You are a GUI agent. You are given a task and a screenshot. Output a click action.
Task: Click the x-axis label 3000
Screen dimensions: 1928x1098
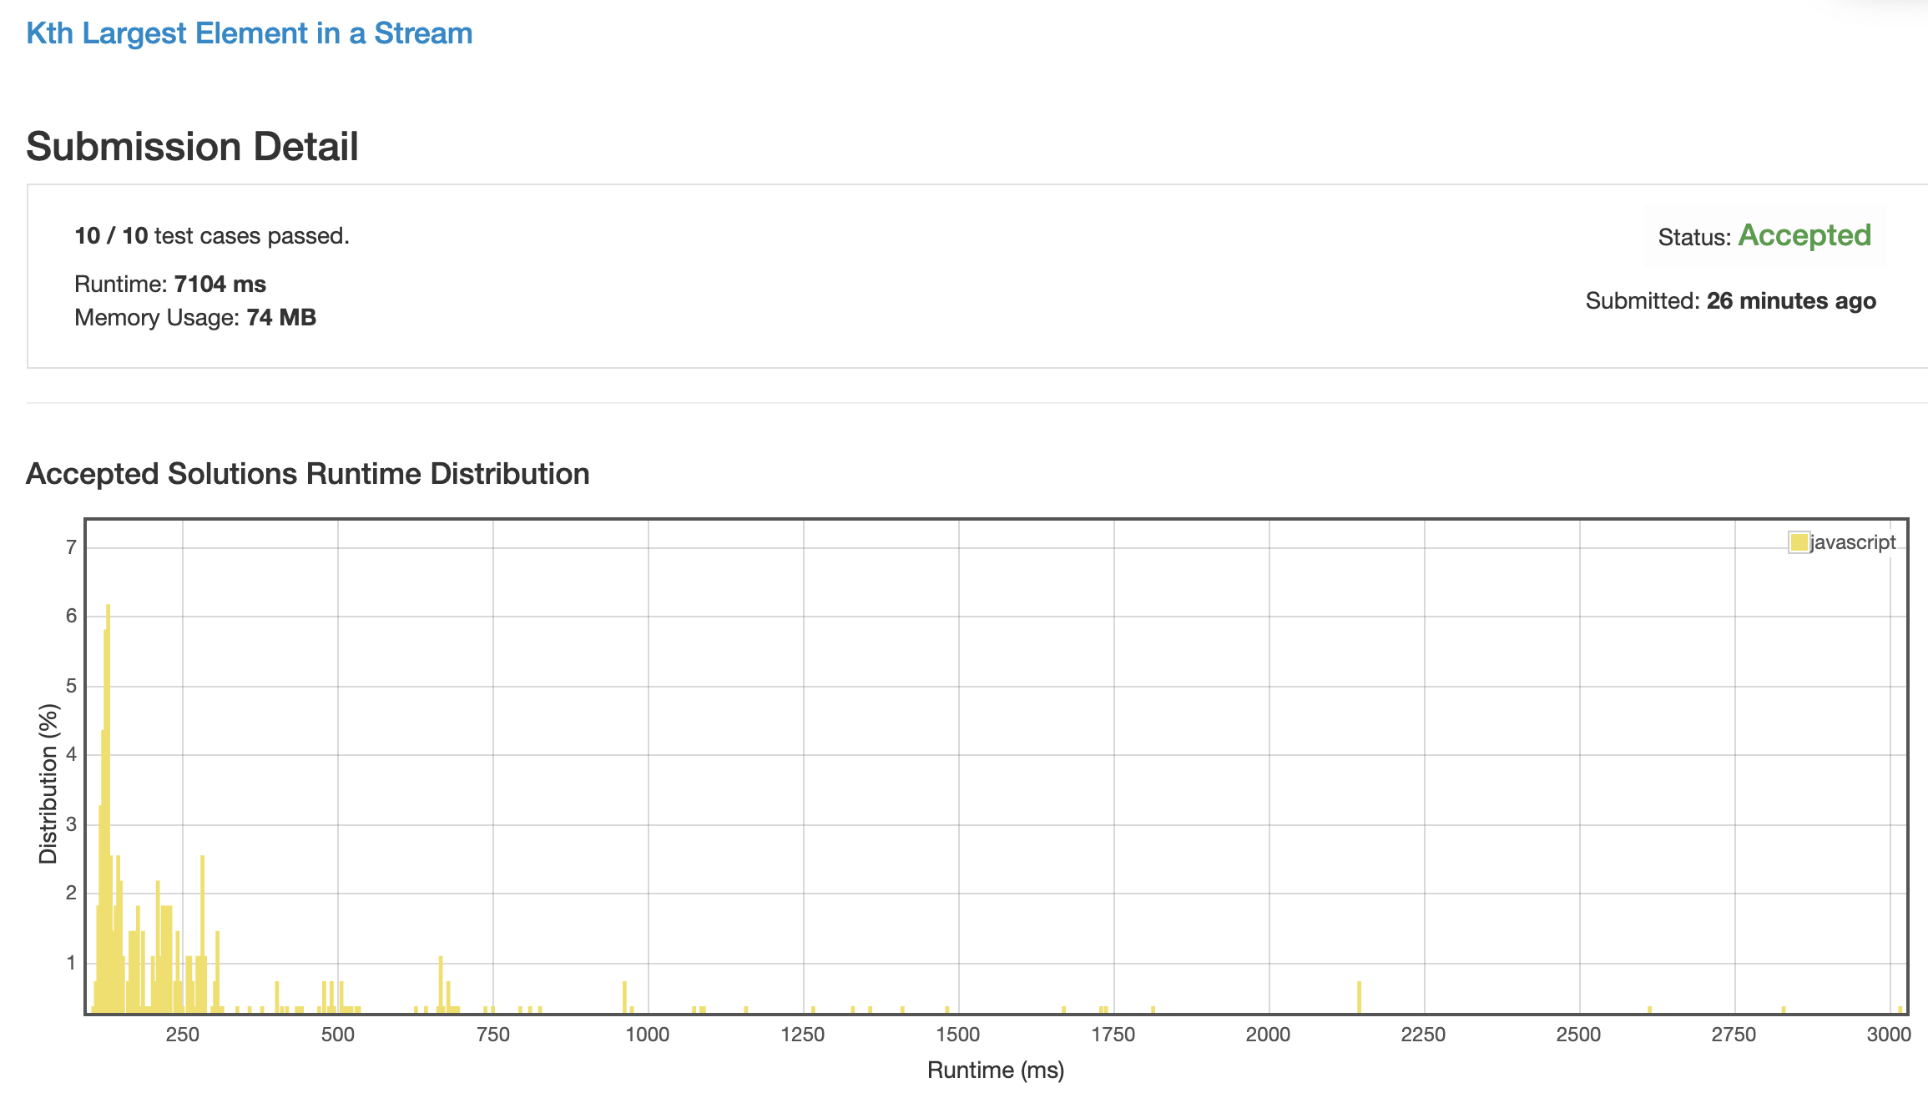1889,1035
